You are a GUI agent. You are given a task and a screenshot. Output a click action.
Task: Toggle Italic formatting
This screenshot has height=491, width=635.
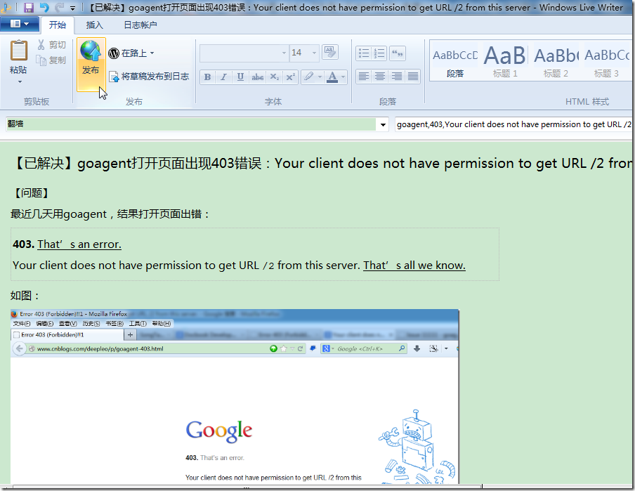[223, 77]
